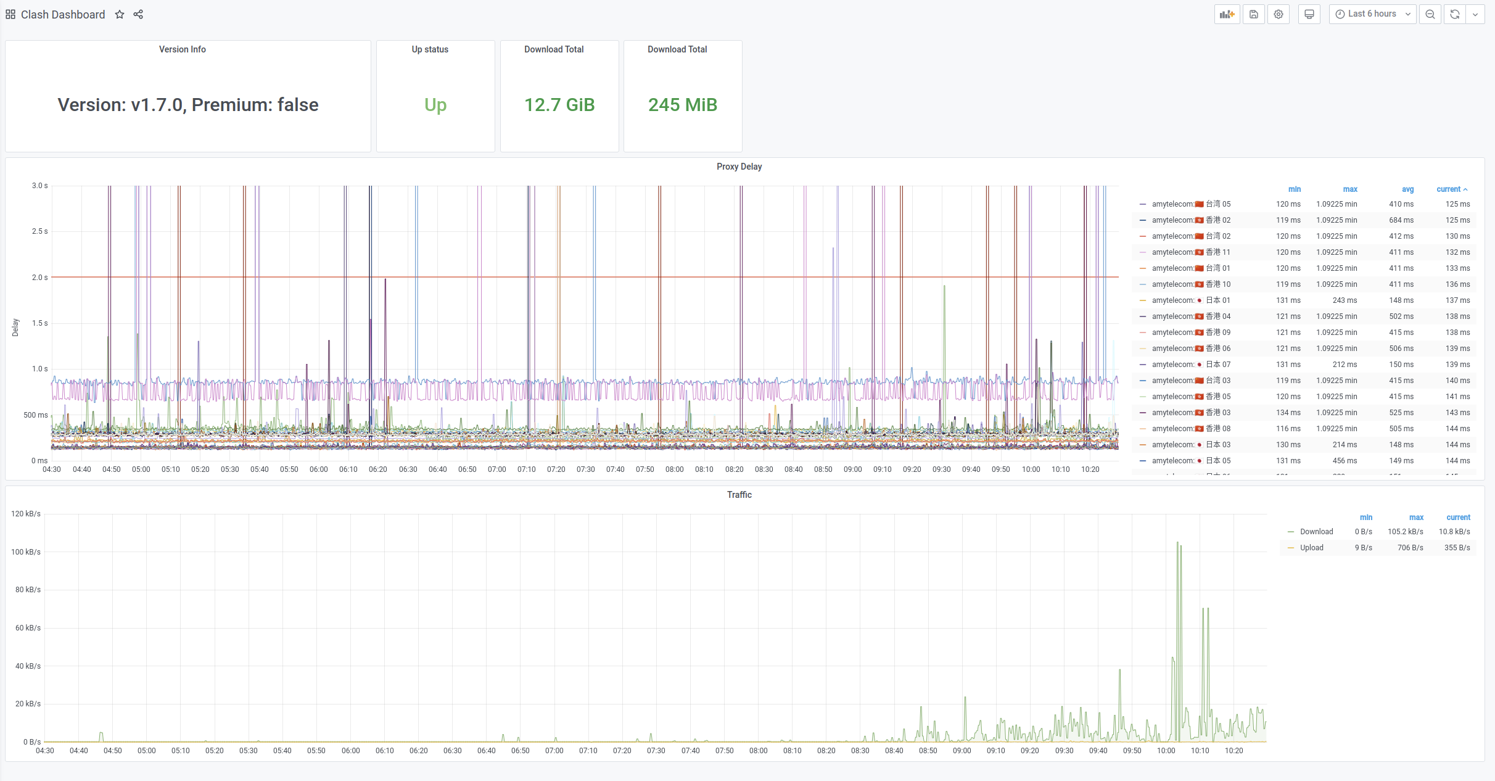
Task: Open the dashboards list grid icon top-left
Action: [10, 14]
